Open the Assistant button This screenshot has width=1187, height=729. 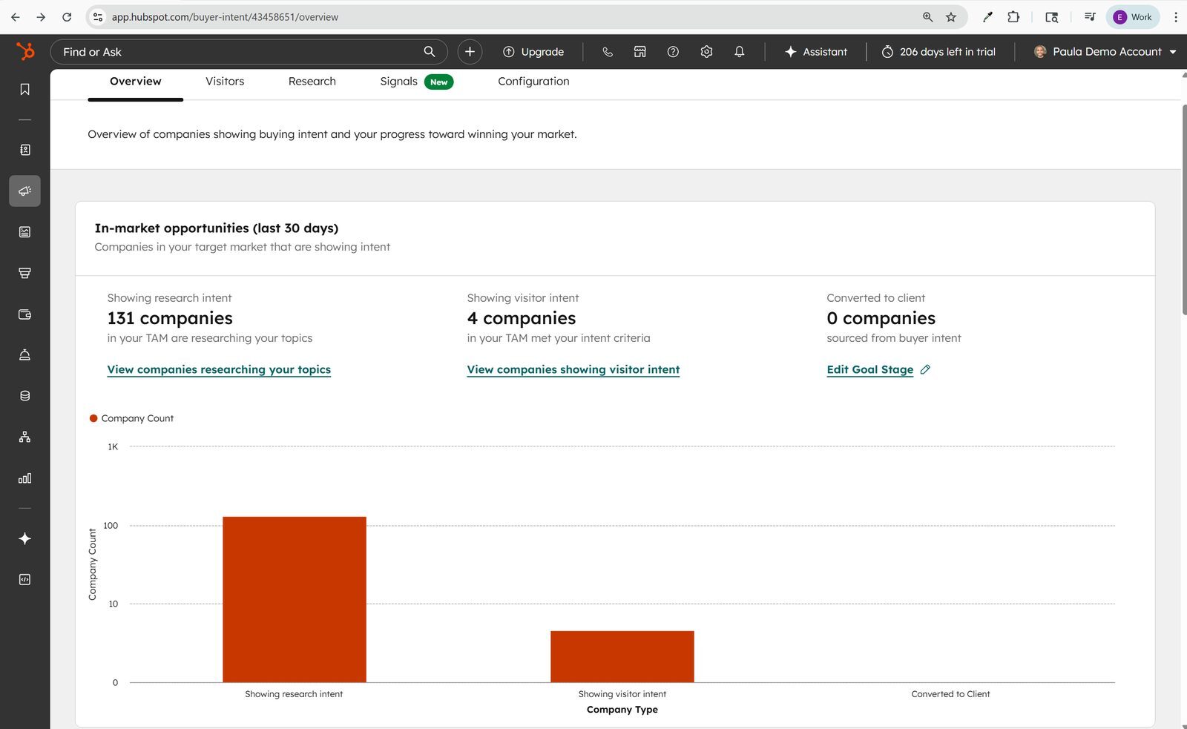point(815,51)
